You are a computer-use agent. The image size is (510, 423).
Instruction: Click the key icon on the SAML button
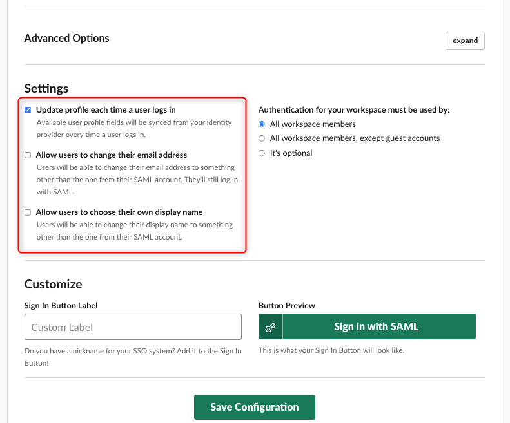270,327
